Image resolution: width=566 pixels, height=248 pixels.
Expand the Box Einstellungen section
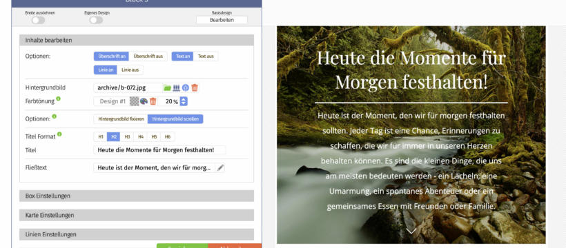pos(137,196)
